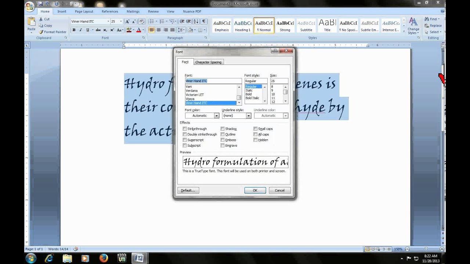The height and width of the screenshot is (264, 470).
Task: Click the Format Painter
Action: [52, 32]
